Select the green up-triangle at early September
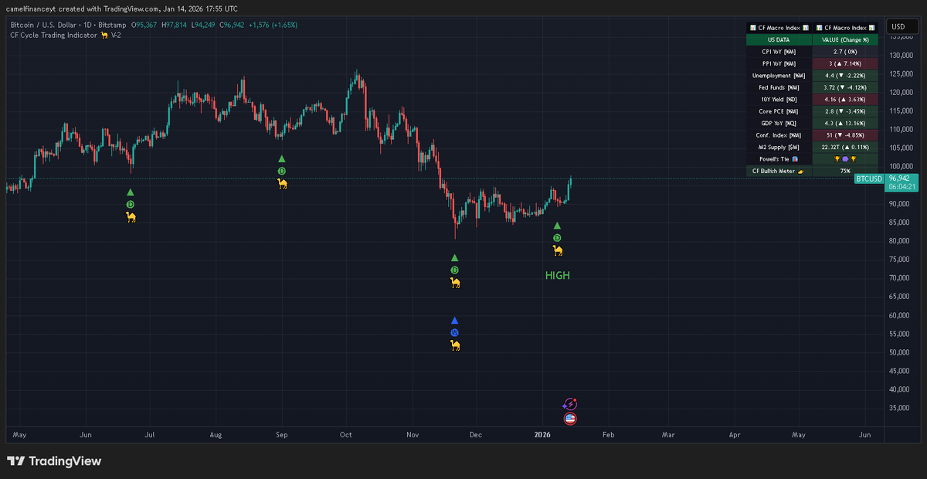927x479 pixels. click(x=282, y=158)
